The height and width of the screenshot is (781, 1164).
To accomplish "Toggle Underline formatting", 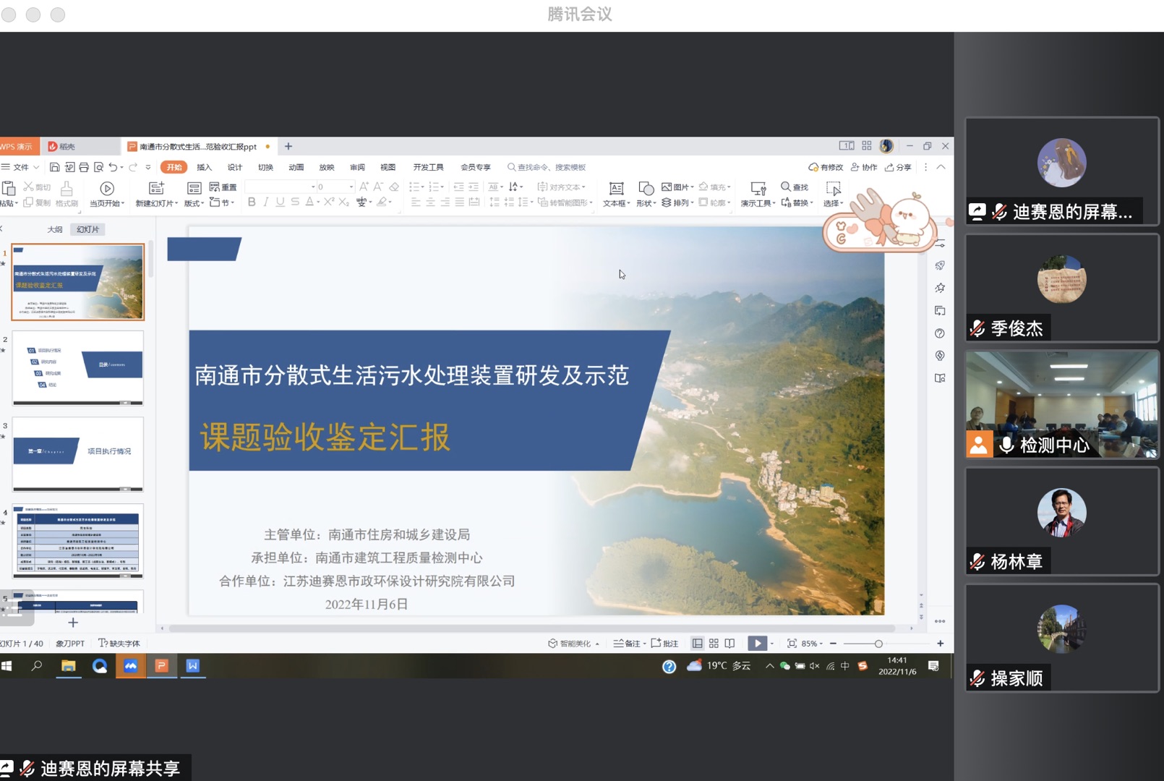I will (x=281, y=202).
